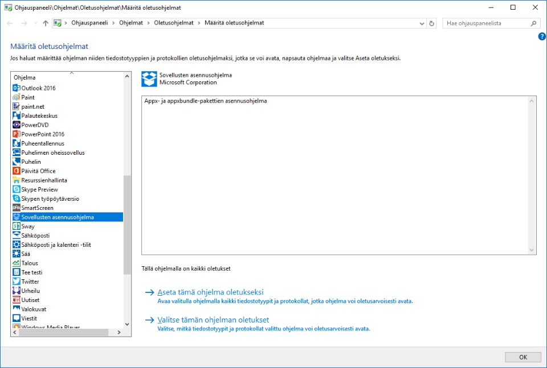Go up one level with up arrow
The image size is (547, 368).
pyautogui.click(x=46, y=23)
